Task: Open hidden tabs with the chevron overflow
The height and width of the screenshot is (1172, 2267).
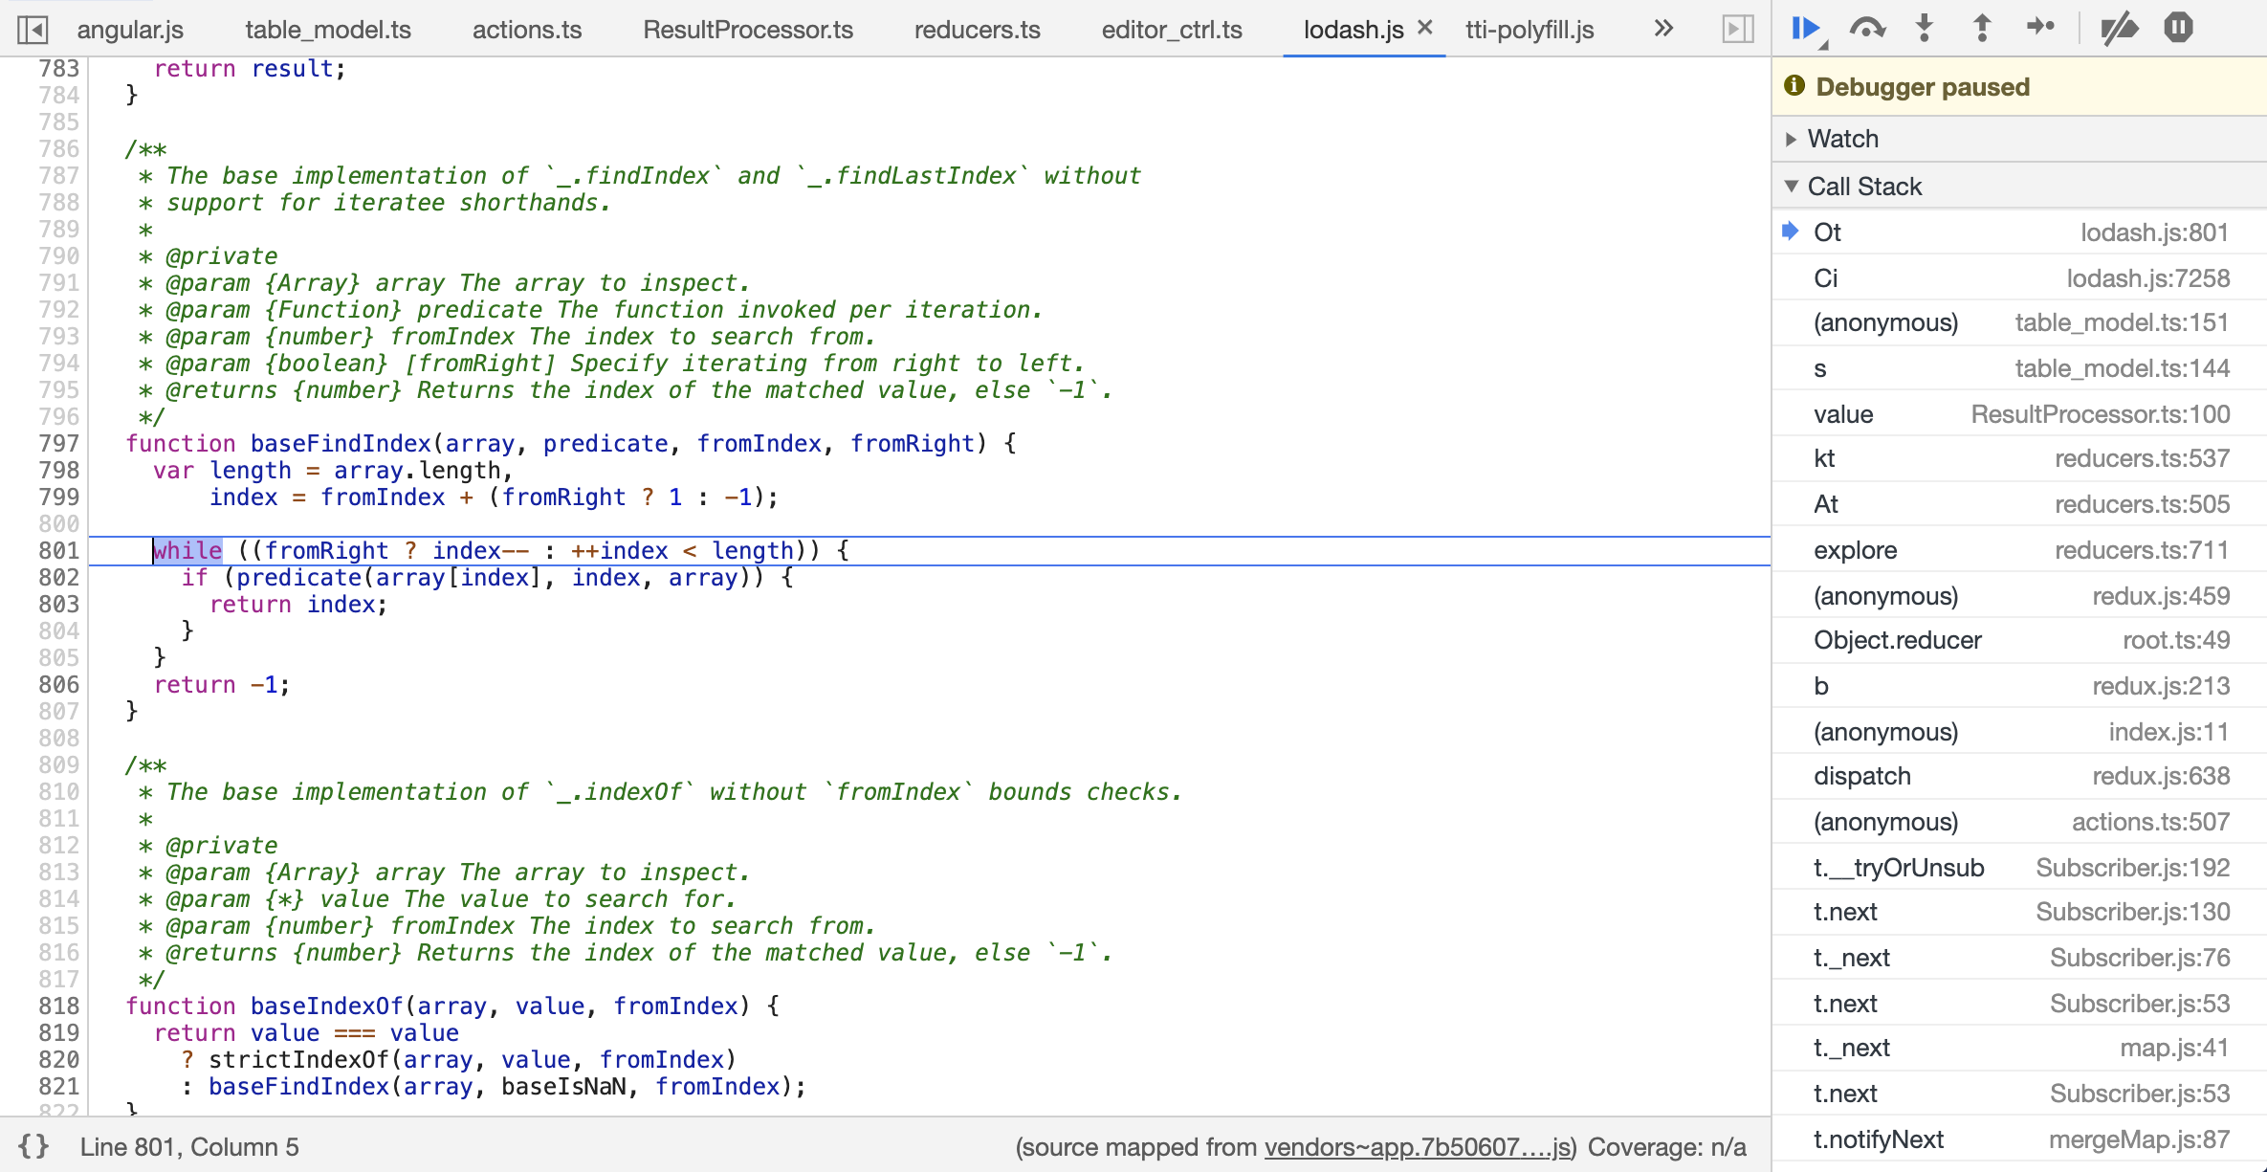Action: click(x=1662, y=29)
